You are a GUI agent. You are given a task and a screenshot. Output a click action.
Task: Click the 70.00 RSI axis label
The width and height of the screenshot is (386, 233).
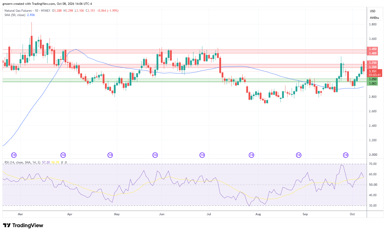[x=373, y=164]
